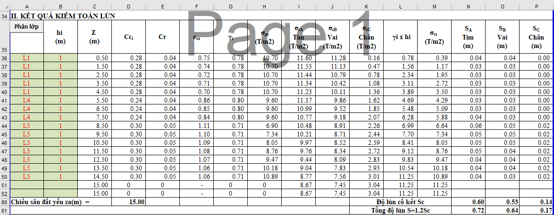
Task: Click the Z value 8.50 cell
Action: pos(95,126)
